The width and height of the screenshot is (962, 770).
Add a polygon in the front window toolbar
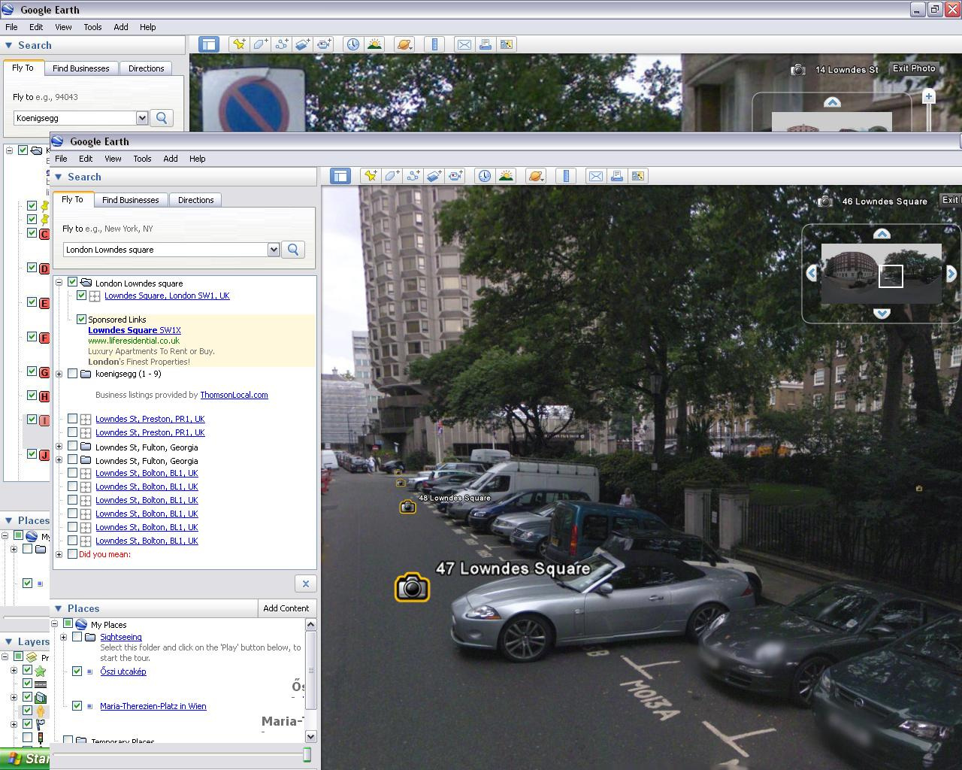pyautogui.click(x=392, y=176)
